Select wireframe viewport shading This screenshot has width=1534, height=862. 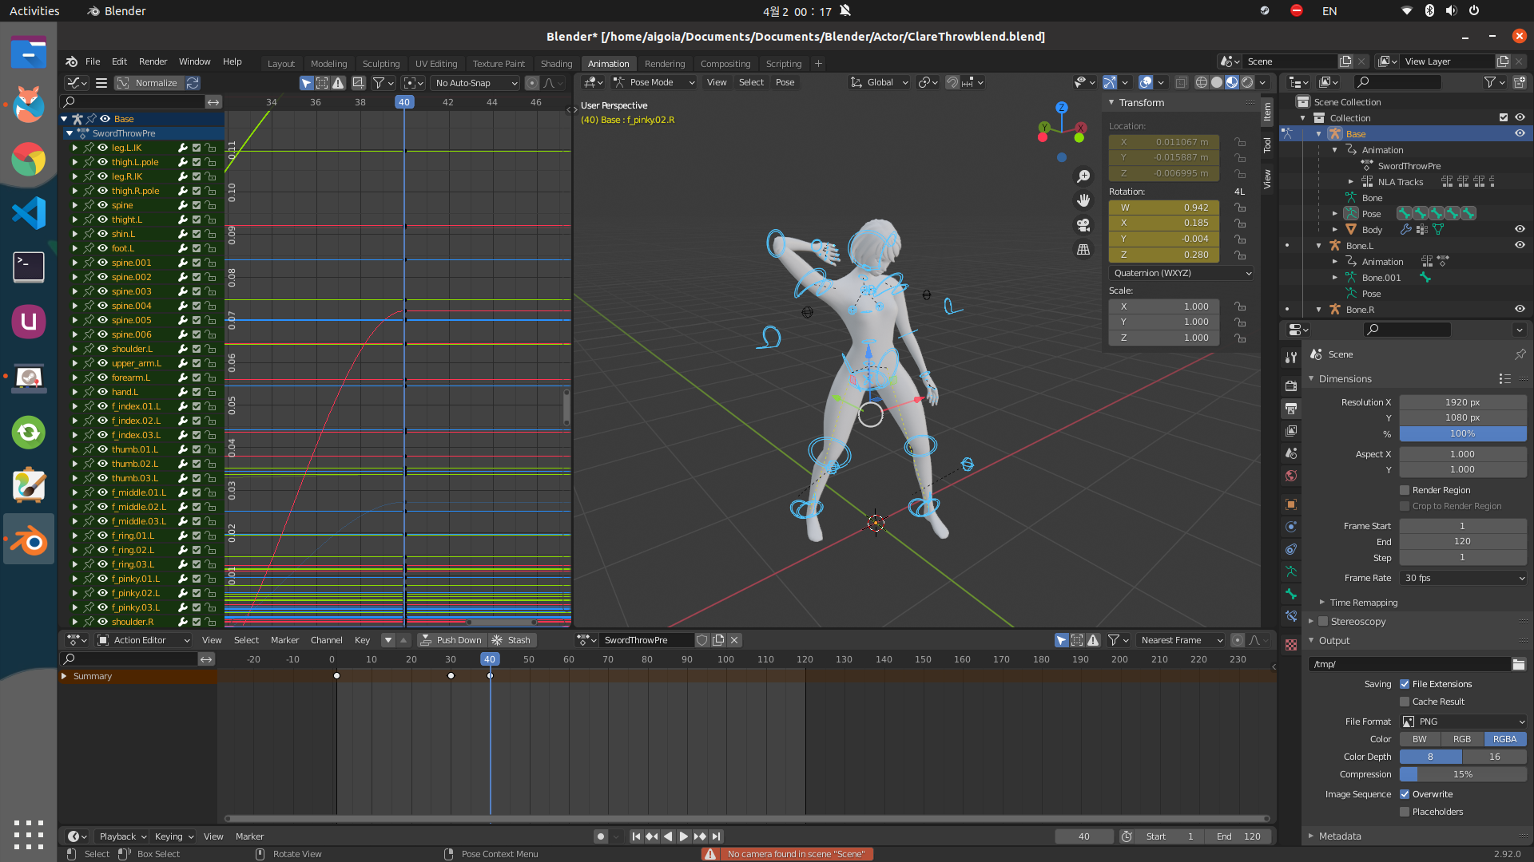pos(1201,82)
